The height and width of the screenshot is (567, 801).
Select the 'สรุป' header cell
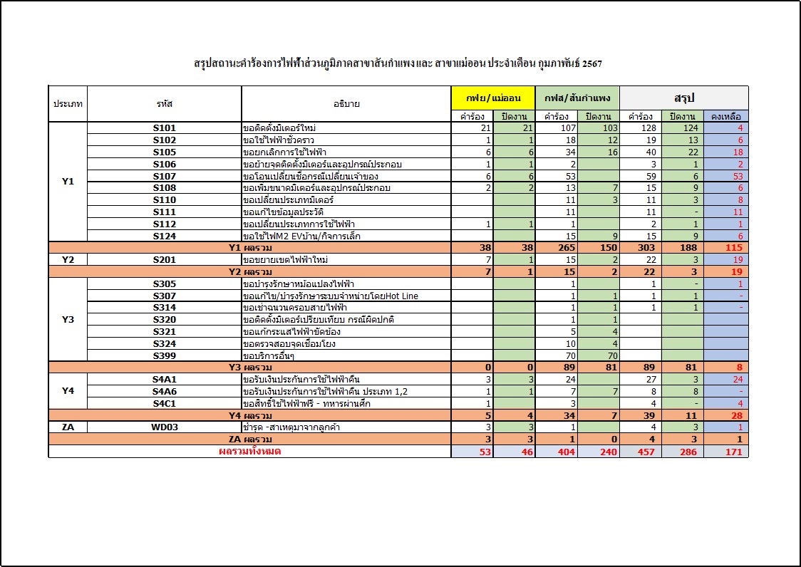(684, 98)
